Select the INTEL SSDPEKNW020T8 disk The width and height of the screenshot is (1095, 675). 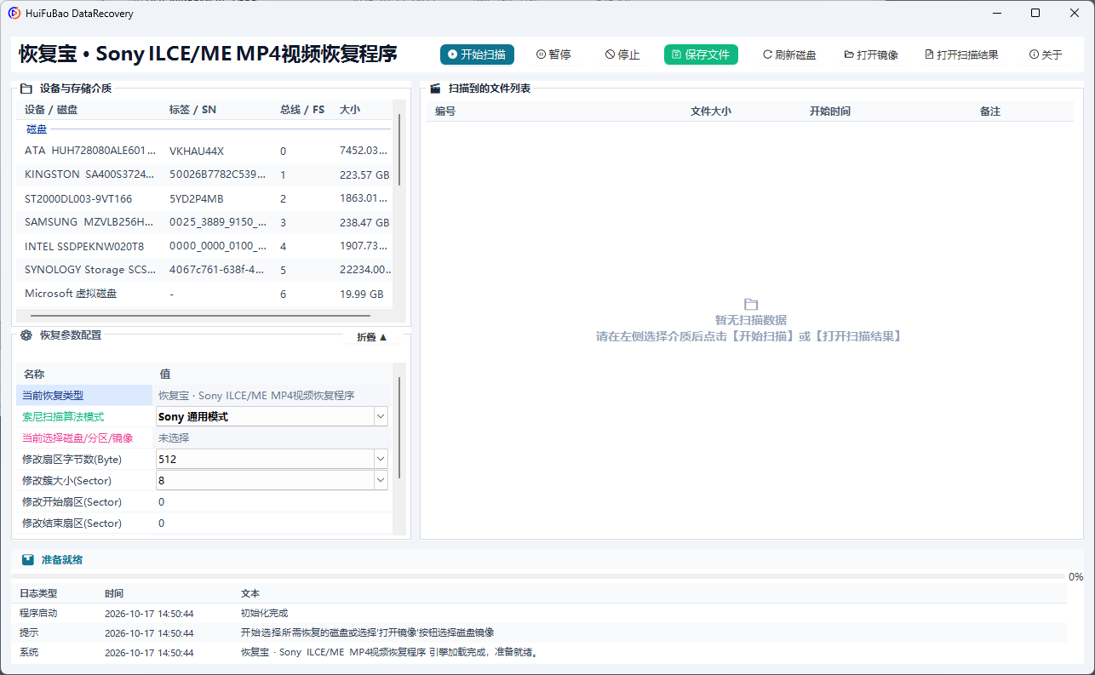(x=204, y=246)
